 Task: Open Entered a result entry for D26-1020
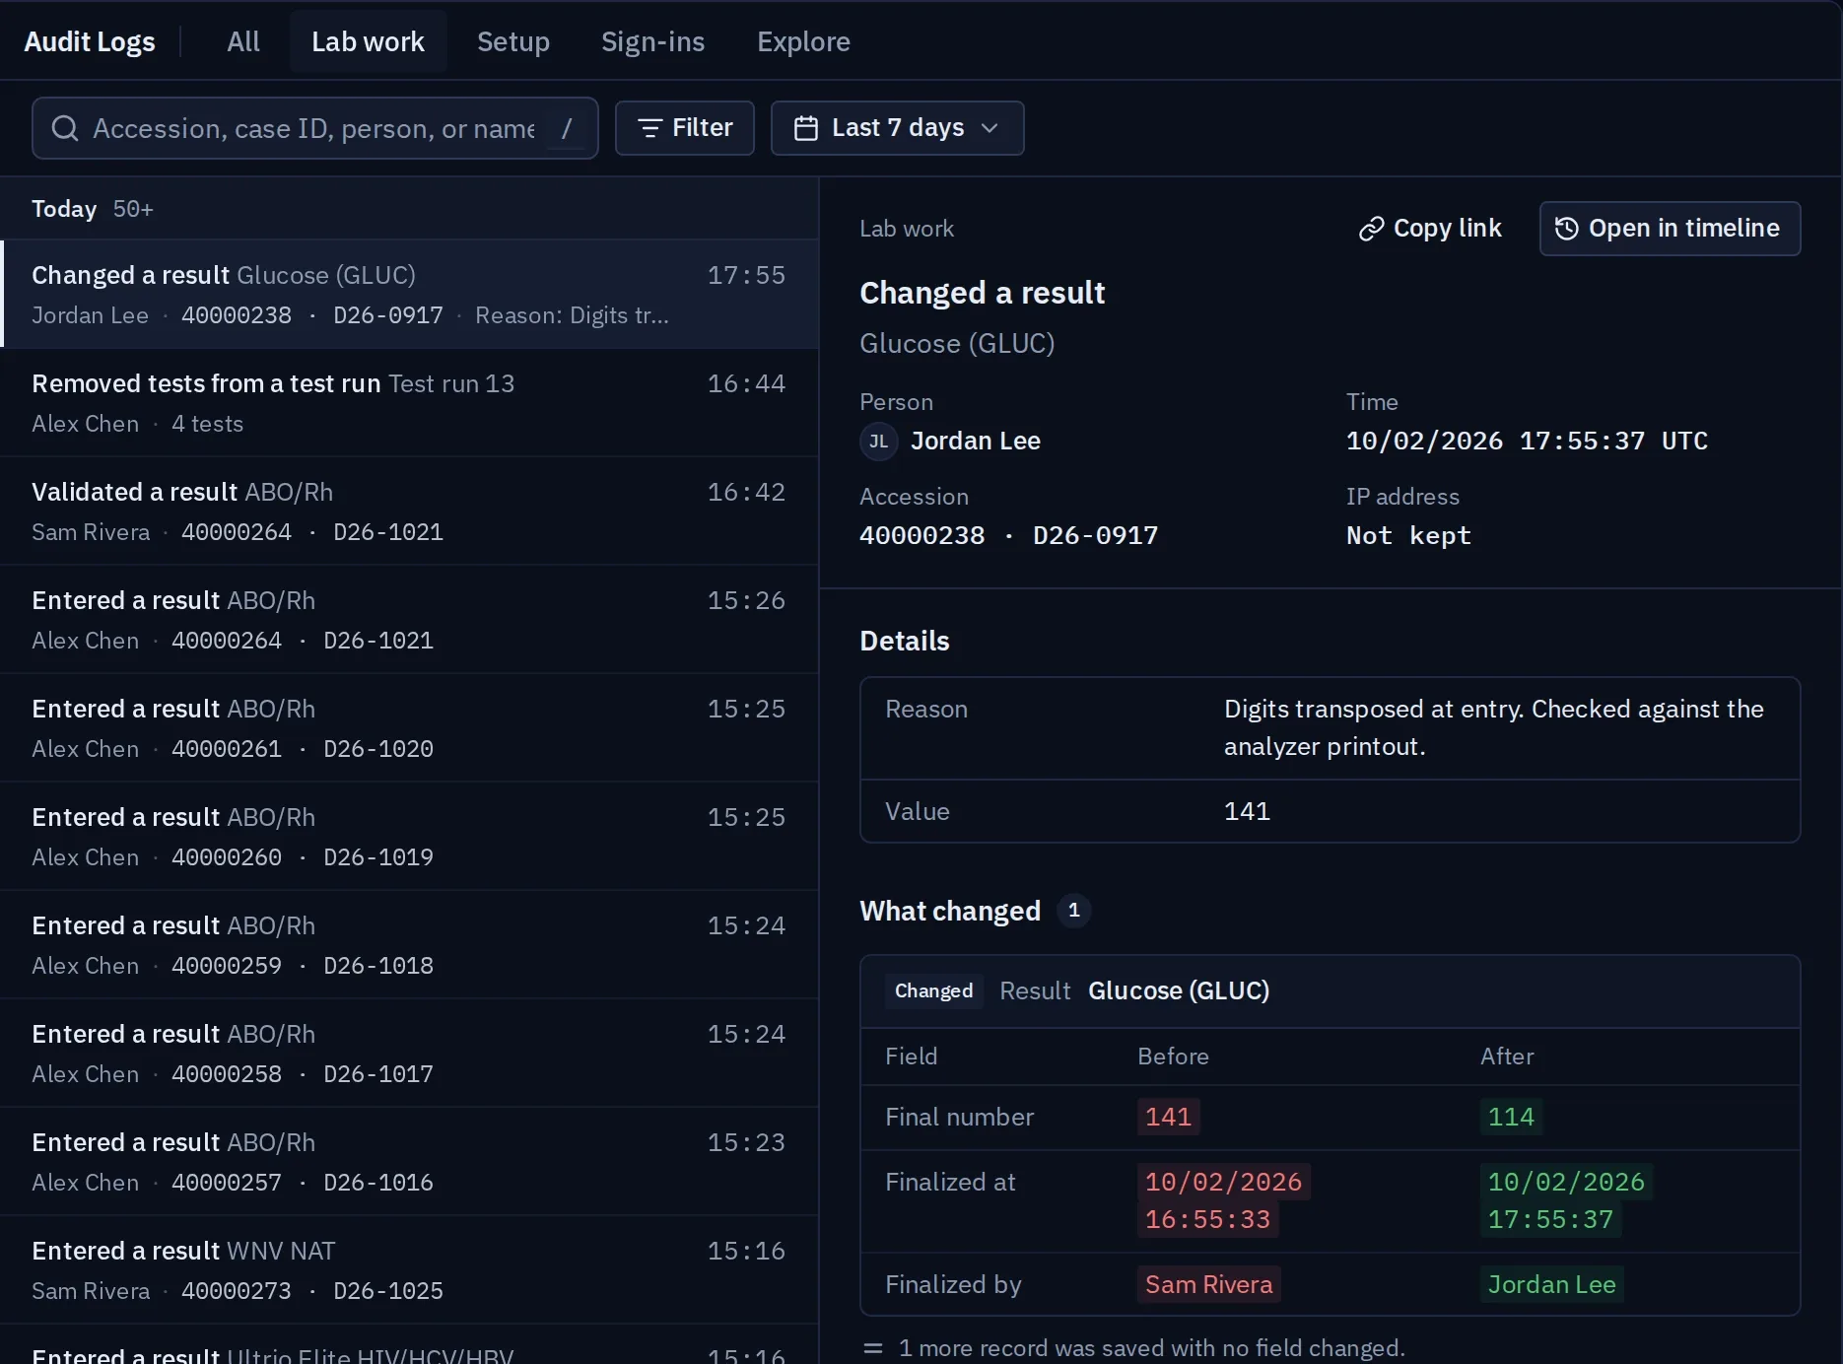point(410,727)
